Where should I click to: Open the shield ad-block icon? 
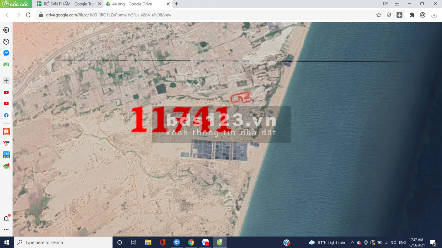[389, 15]
